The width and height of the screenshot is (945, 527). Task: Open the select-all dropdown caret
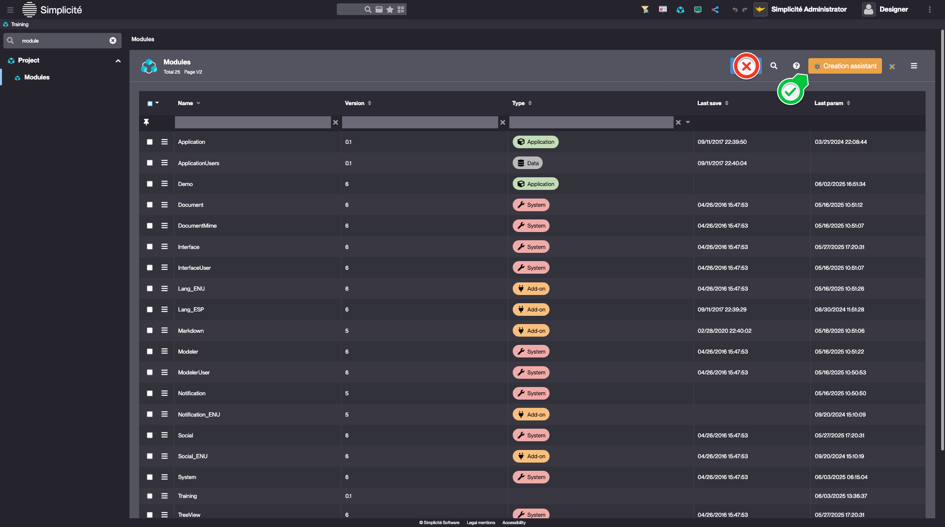click(157, 103)
